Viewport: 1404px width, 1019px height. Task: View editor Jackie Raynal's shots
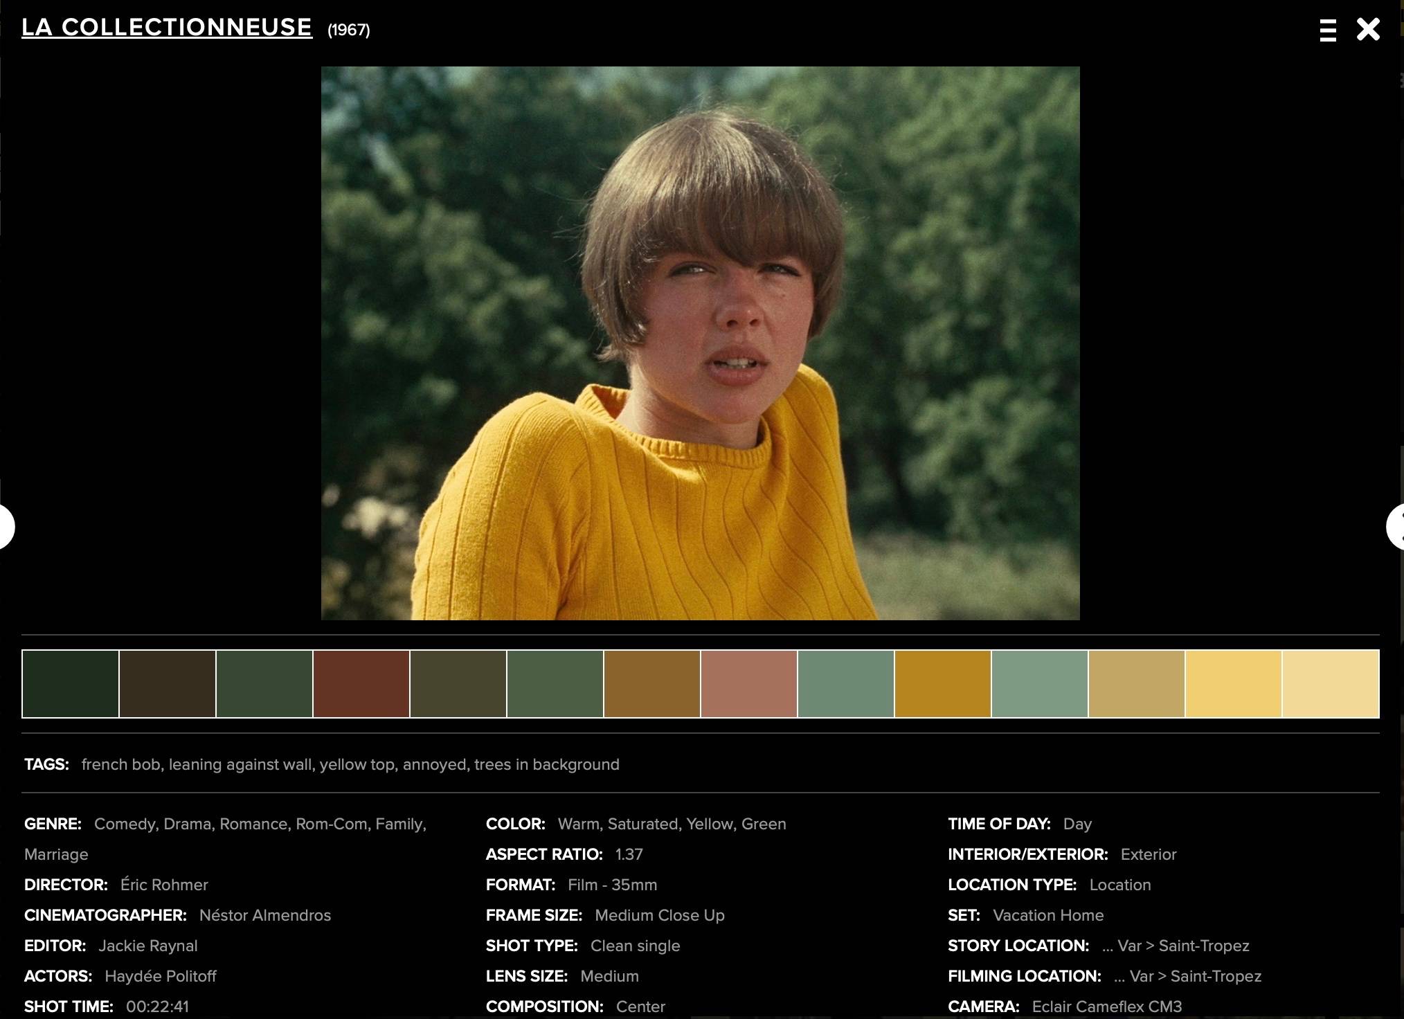[148, 946]
